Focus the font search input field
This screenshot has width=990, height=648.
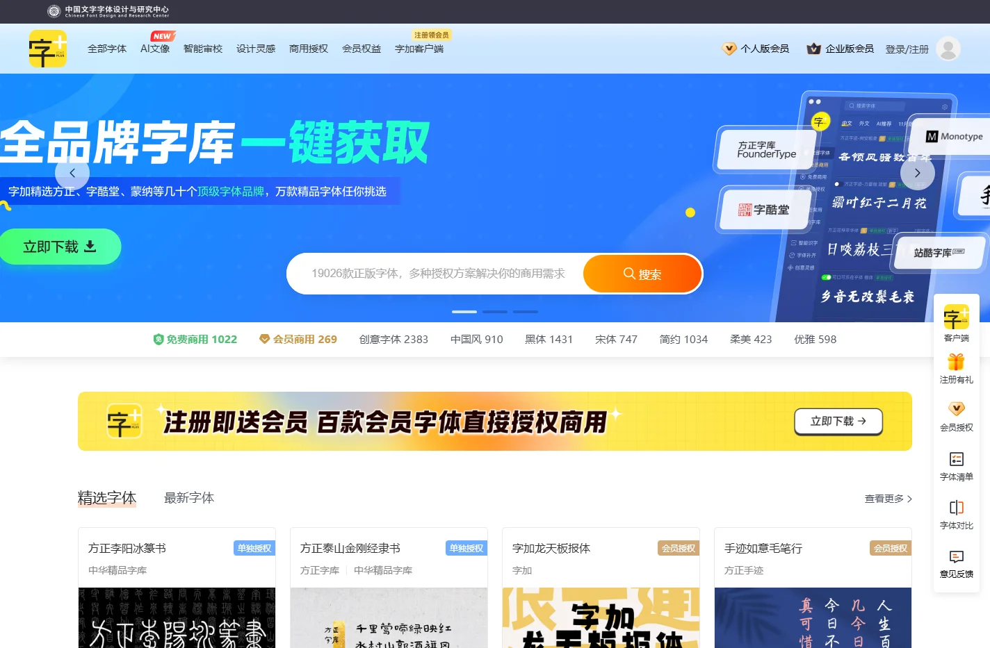438,274
